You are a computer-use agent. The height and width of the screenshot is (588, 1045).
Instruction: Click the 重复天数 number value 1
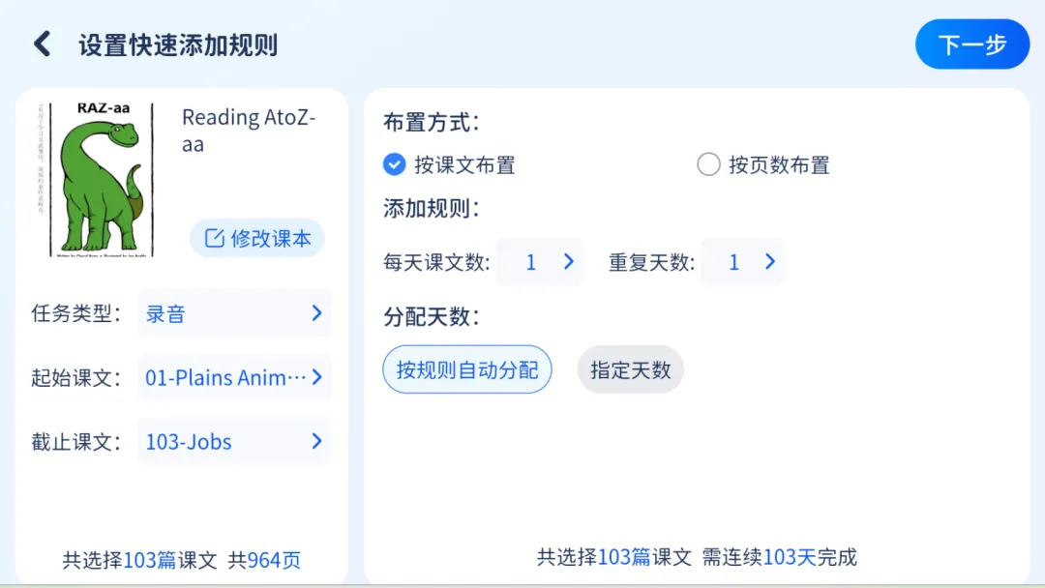coord(733,262)
